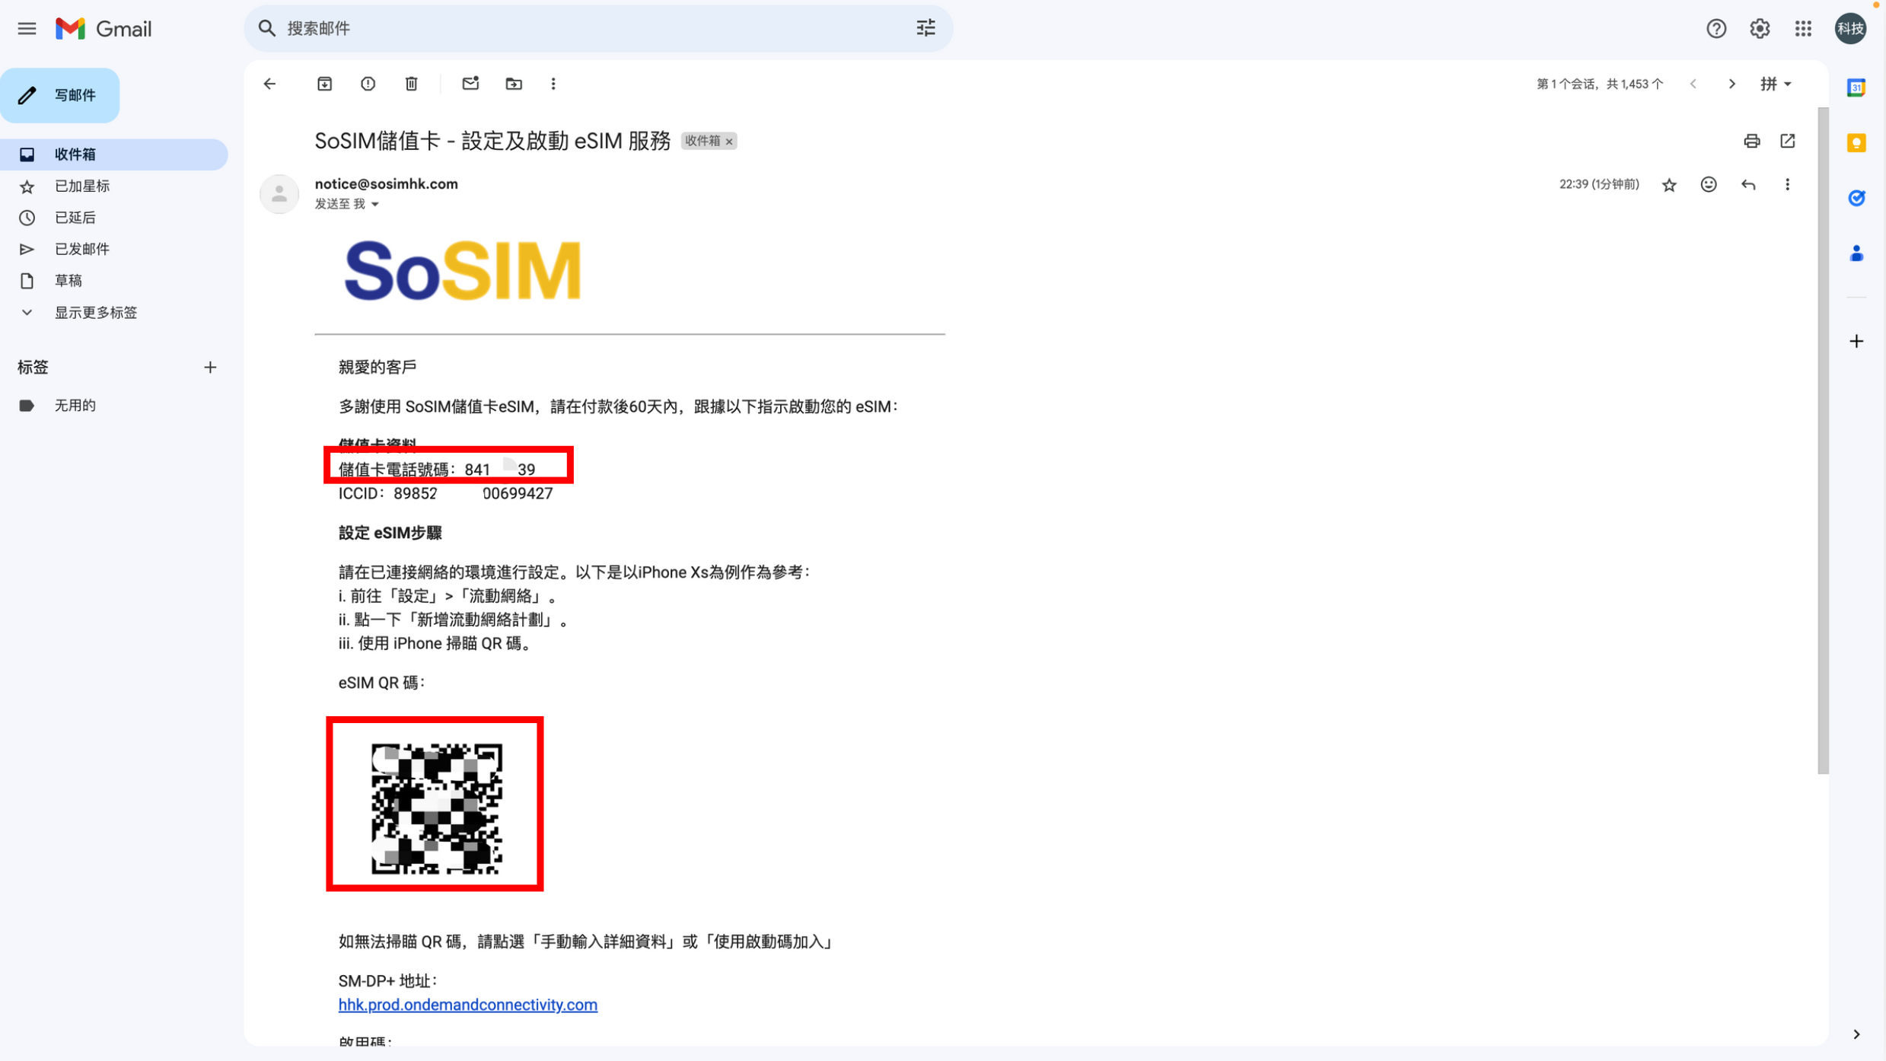
Task: Open the account avatar 科技
Action: [1850, 29]
